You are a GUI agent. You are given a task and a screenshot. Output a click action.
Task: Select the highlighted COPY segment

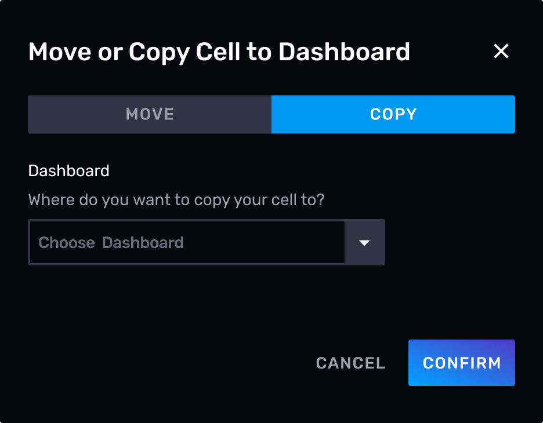point(393,114)
